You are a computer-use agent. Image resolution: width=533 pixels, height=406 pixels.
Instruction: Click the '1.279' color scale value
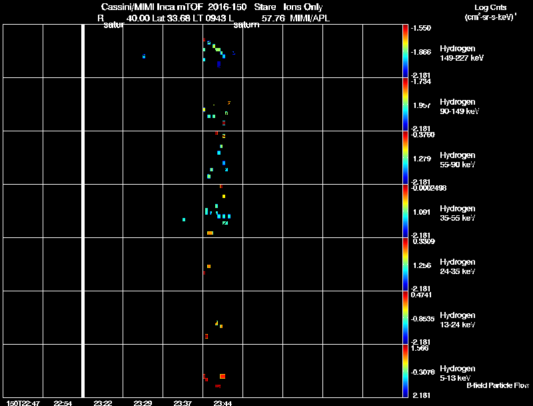tap(422, 159)
